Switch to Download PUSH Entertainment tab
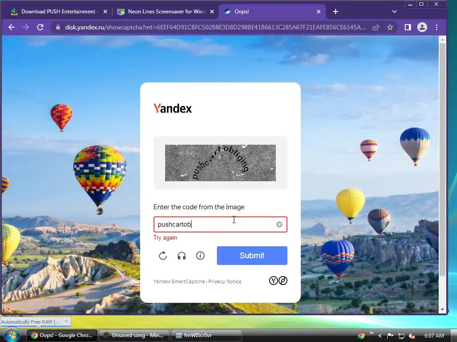 (58, 12)
